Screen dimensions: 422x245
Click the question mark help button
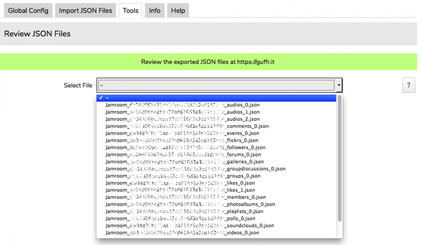[x=408, y=85]
